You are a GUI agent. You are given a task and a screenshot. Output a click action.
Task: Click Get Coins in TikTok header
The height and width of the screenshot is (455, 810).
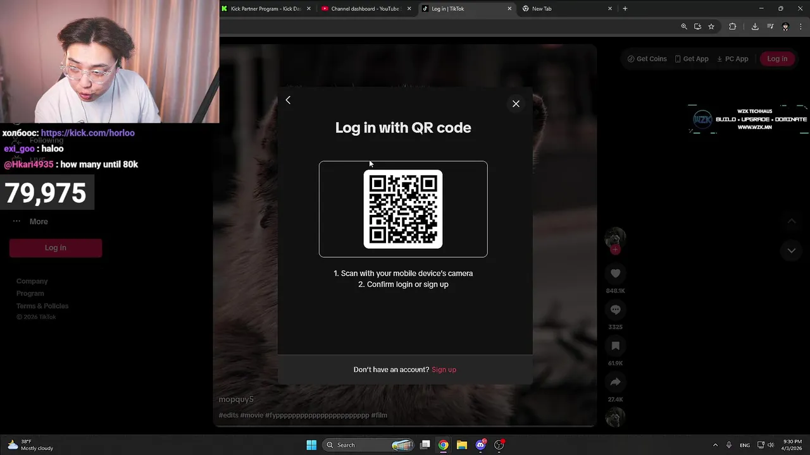pos(647,59)
